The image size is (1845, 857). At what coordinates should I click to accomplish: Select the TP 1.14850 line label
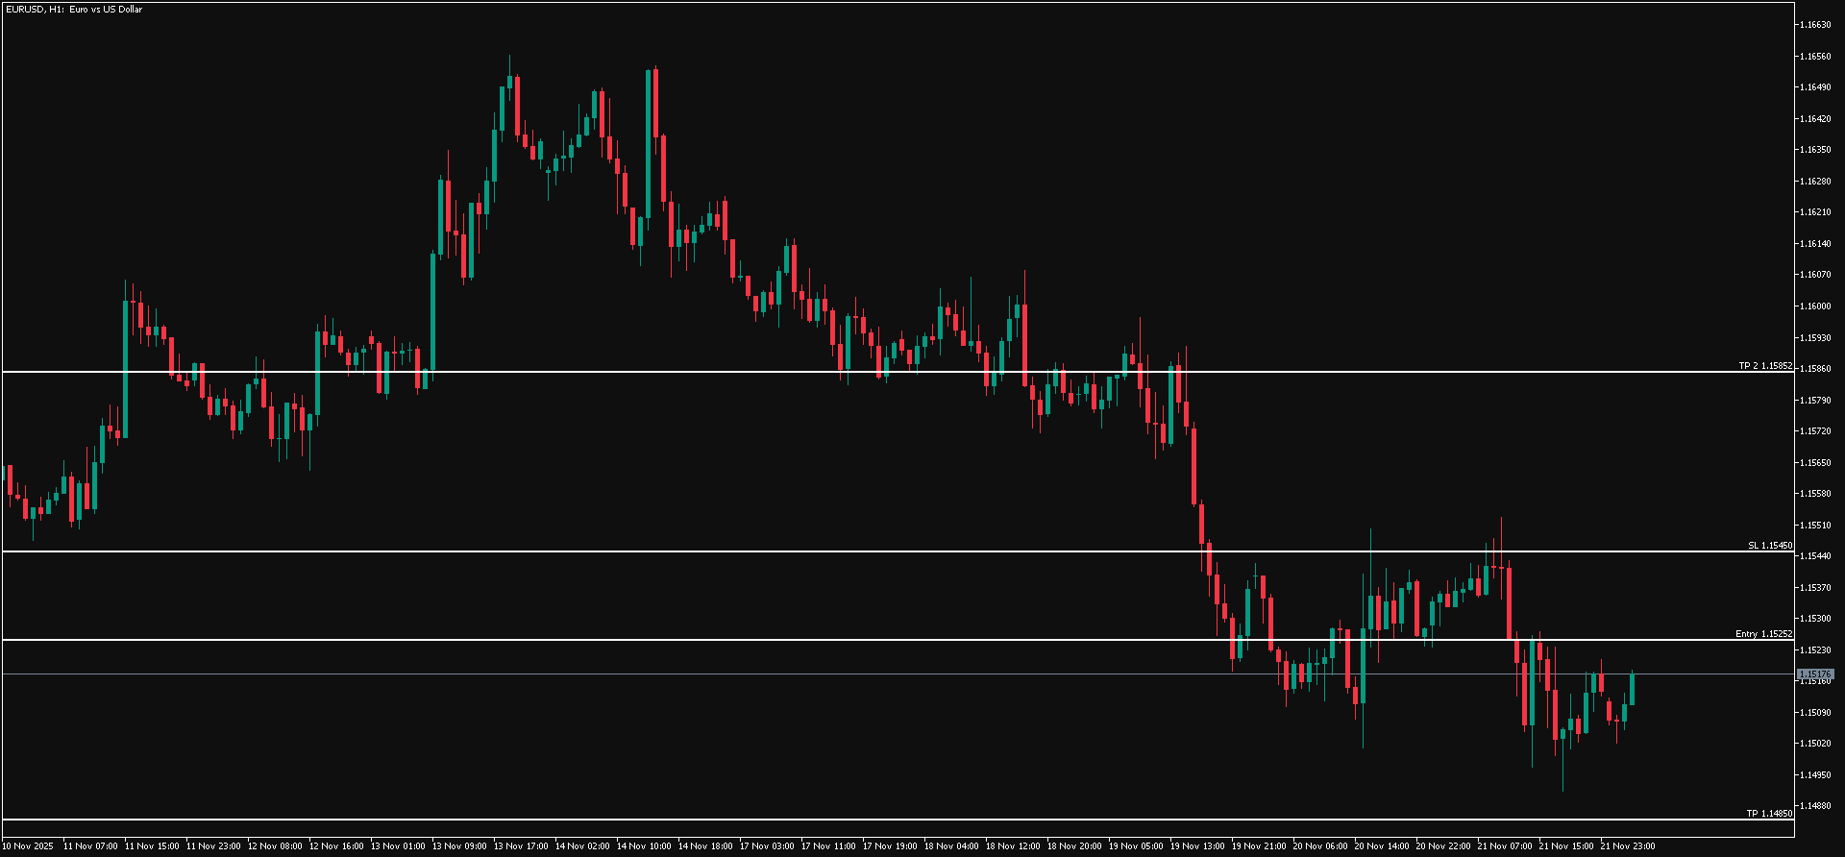[x=1769, y=814]
